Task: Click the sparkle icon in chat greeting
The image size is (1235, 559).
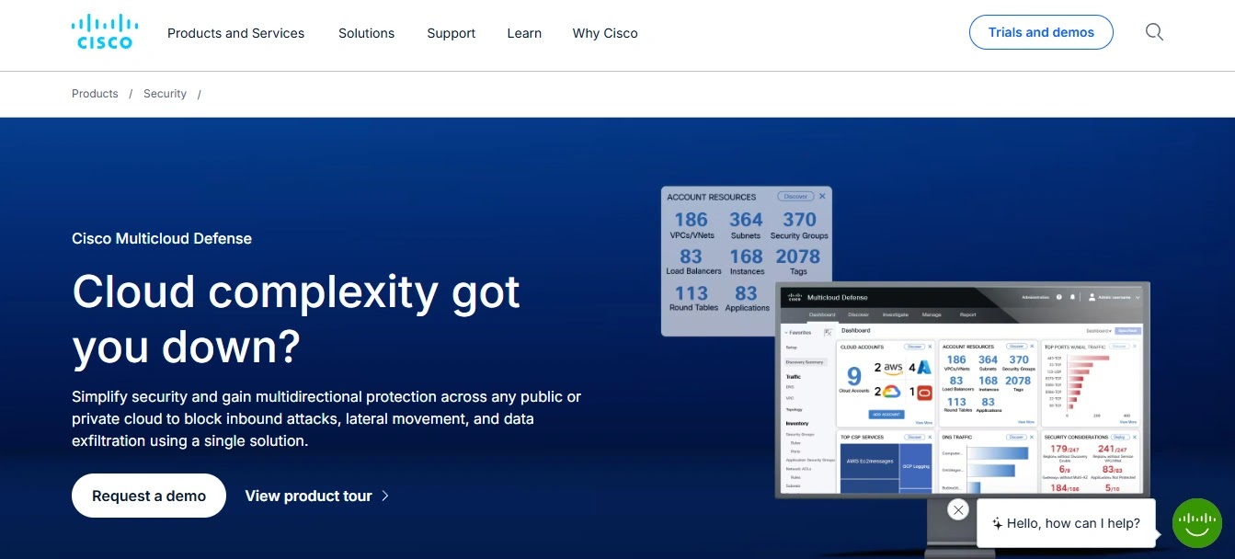Action: pyautogui.click(x=997, y=523)
